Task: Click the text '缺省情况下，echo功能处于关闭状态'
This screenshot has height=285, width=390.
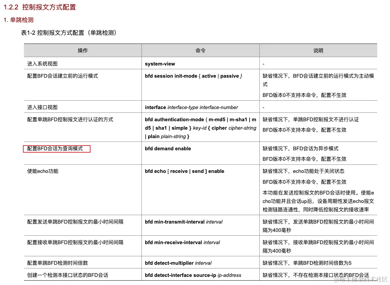Action: [x=304, y=171]
